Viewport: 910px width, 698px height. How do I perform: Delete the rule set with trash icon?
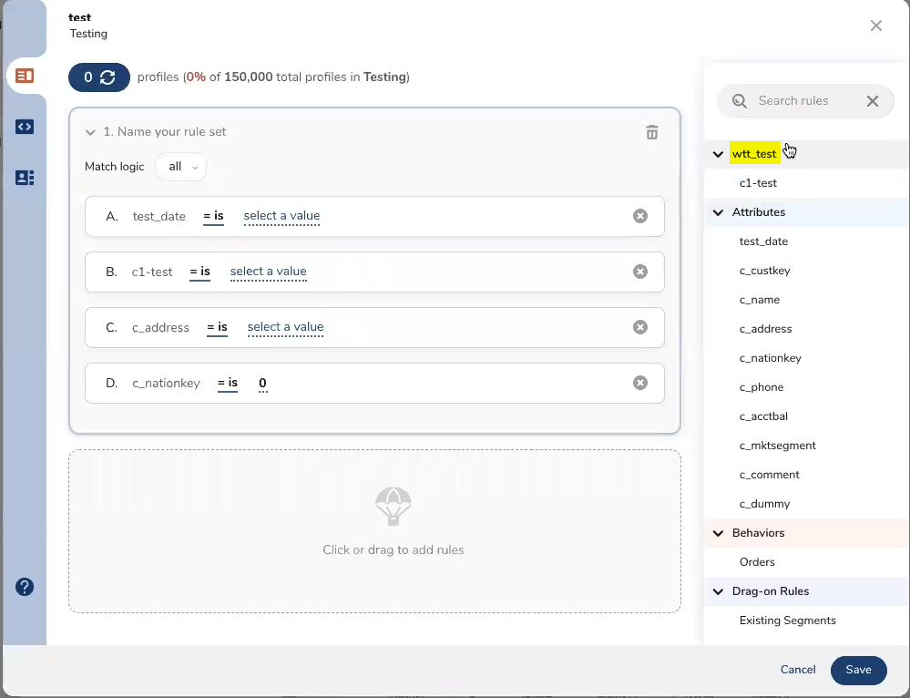(652, 133)
